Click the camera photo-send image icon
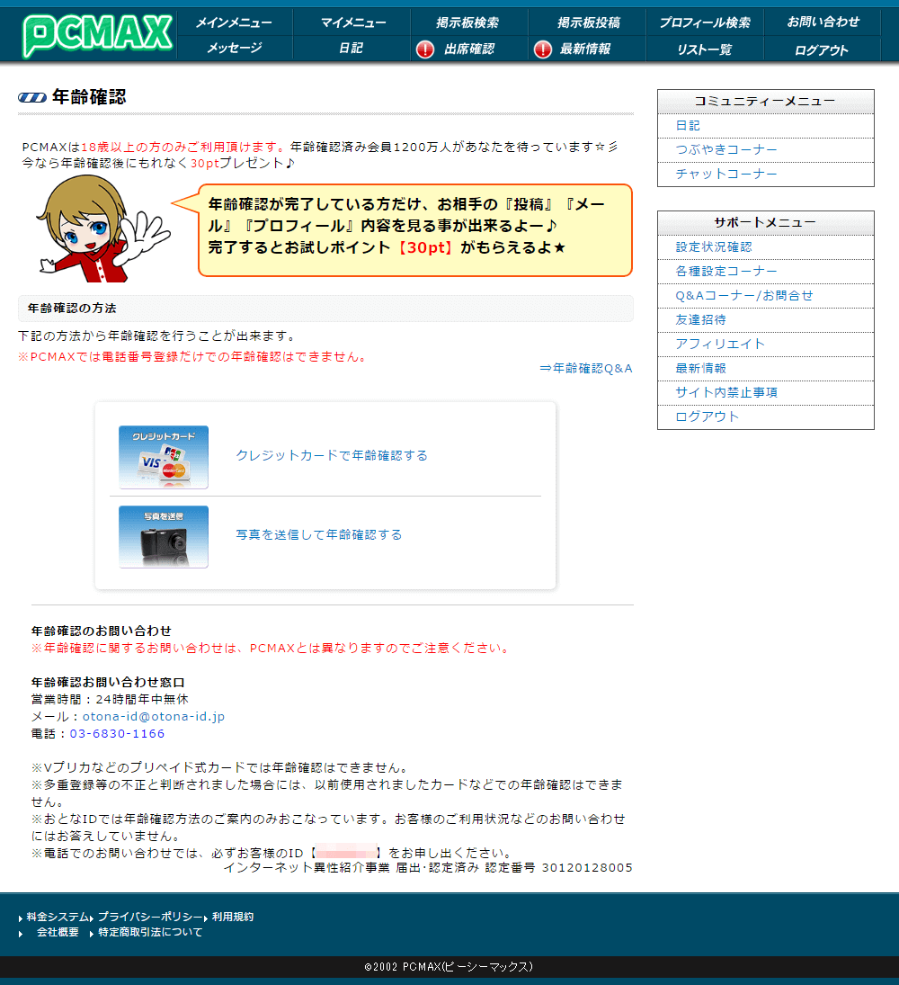Screen dimensions: 899x985 (x=164, y=536)
